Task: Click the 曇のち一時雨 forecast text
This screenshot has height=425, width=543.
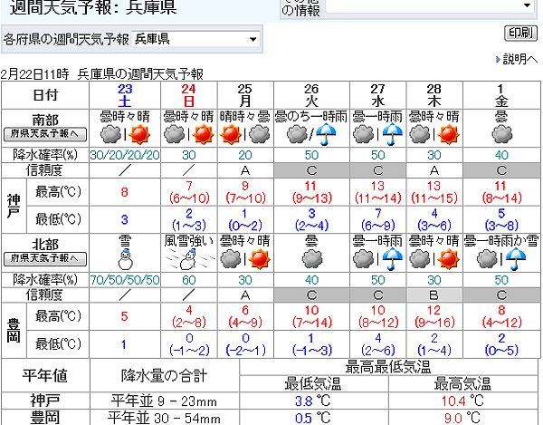Action: (311, 116)
